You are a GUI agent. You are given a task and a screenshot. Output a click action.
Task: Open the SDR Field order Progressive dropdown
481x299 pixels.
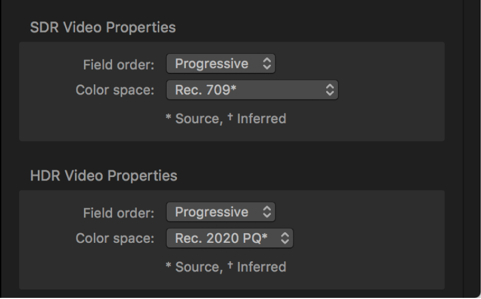click(220, 64)
